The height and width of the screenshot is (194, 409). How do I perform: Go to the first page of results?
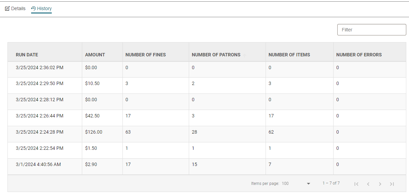tap(356, 184)
